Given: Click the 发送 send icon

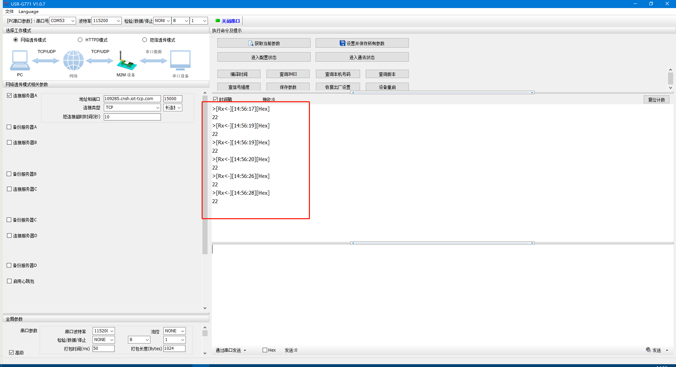Looking at the screenshot, I should [x=648, y=350].
